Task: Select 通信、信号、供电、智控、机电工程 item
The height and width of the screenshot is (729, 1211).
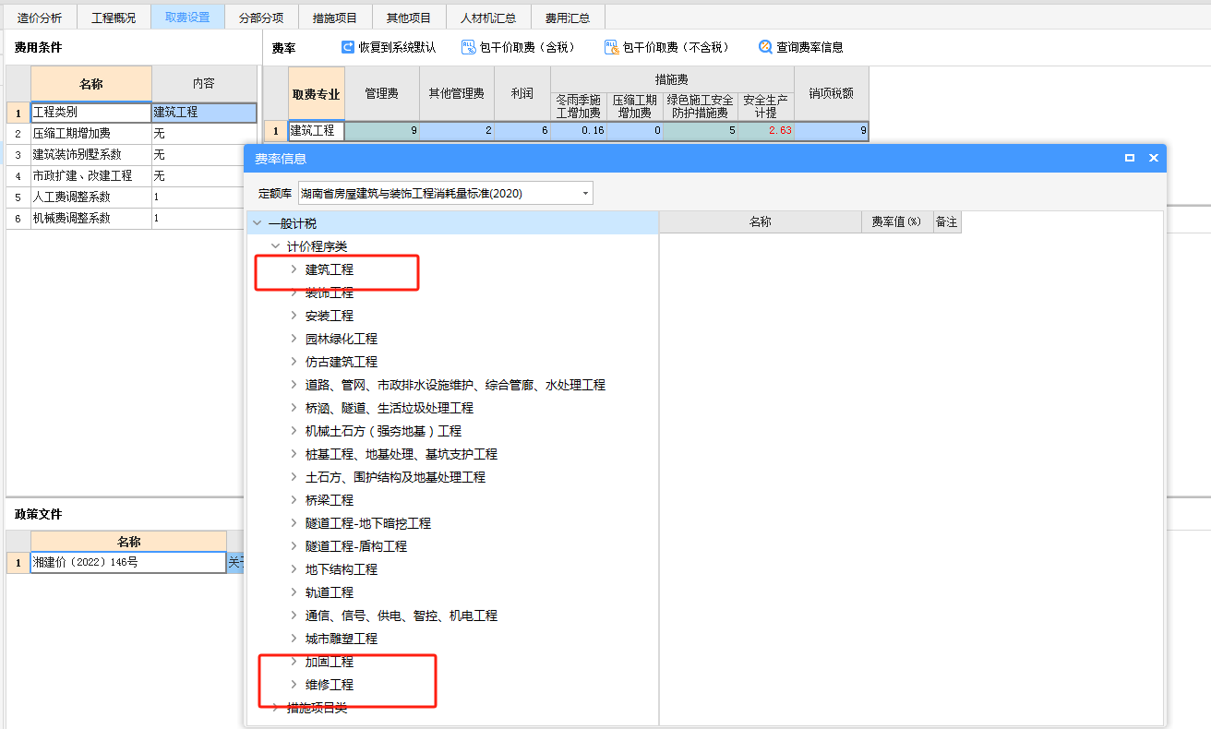Action: (x=402, y=615)
